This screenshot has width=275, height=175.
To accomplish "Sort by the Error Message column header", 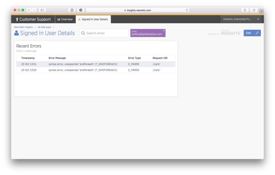I will coord(57,58).
